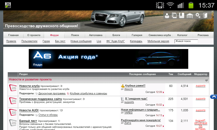Click the envelope icon for Новости клуба
This screenshot has width=217, height=130.
click(x=13, y=88)
